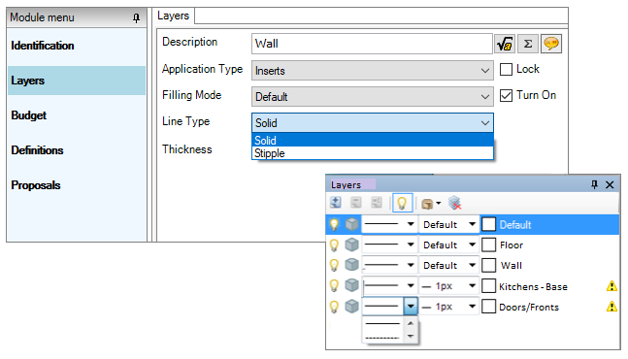The width and height of the screenshot is (628, 359).
Task: Click down arrow in line type popup scrollbar
Action: [411, 336]
